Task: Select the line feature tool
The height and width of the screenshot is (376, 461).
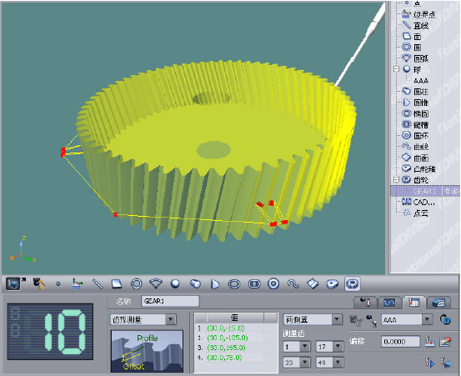Action: point(98,283)
